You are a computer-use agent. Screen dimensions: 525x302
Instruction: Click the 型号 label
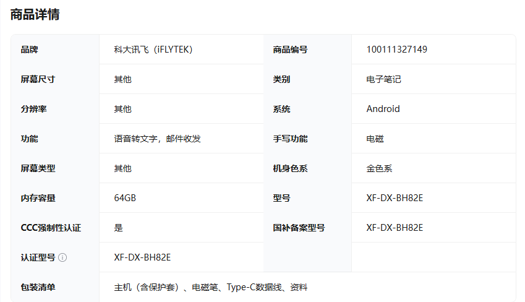281,198
